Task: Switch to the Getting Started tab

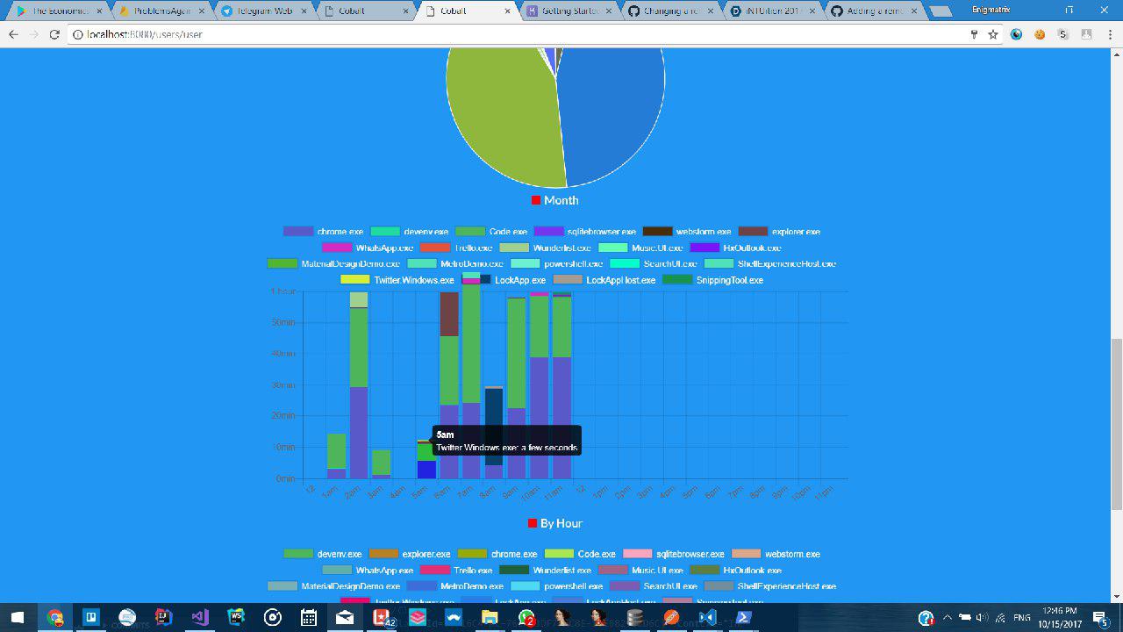Action: pyautogui.click(x=571, y=11)
